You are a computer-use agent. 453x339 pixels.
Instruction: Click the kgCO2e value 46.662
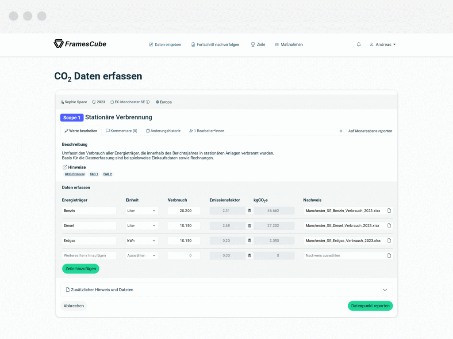(x=274, y=211)
